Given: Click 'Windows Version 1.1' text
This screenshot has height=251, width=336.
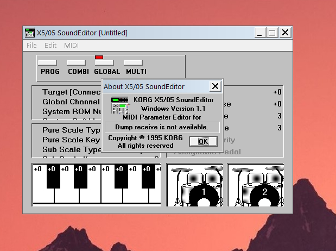Looking at the screenshot, I should (173, 109).
